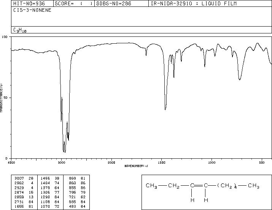Click the 4000 tick label on wavenumber axis
The image size is (272, 210).
click(x=11, y=163)
